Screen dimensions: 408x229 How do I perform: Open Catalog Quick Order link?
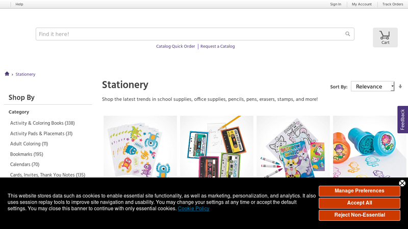(175, 46)
